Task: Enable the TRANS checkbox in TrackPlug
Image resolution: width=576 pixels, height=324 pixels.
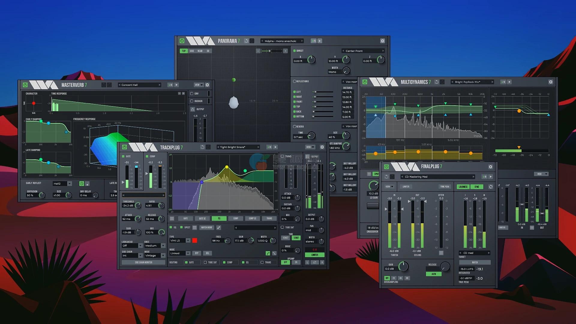Action: tap(282, 156)
